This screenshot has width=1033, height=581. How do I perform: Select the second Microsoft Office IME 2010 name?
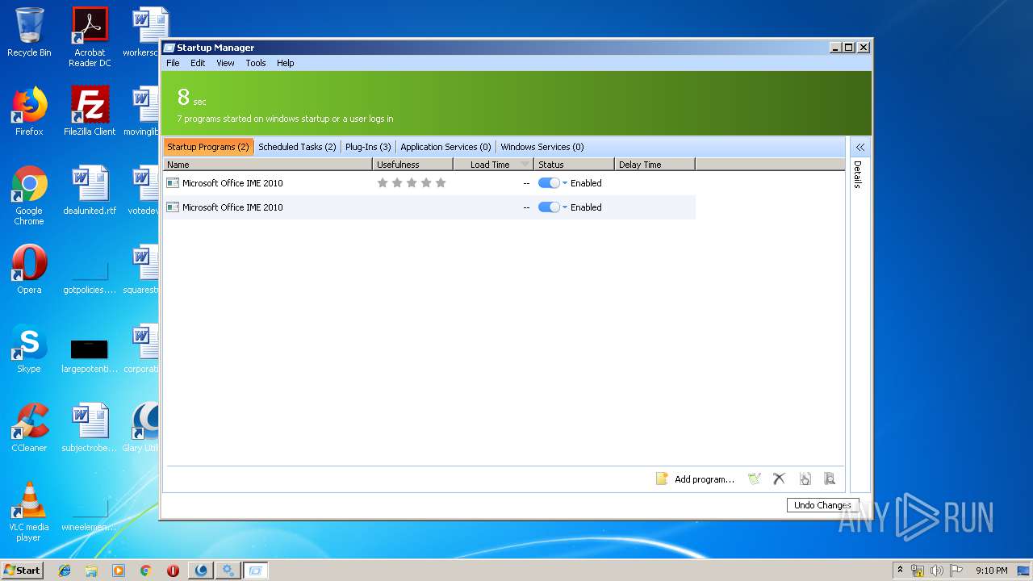click(x=232, y=207)
